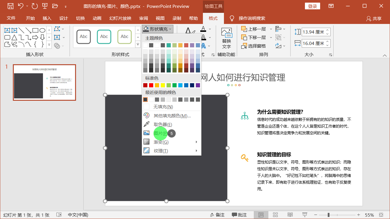Open the Insert (插入) tab
The height and width of the screenshot is (219, 390).
[x=47, y=18]
